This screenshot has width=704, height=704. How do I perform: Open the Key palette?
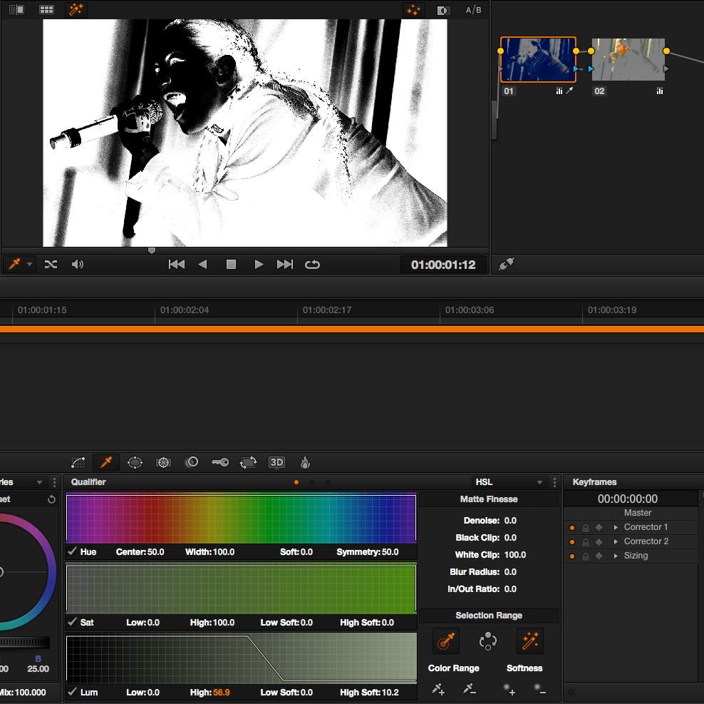click(x=220, y=462)
